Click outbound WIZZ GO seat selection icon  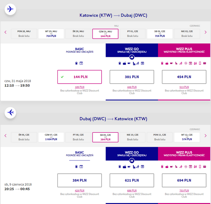pyautogui.click(x=134, y=63)
